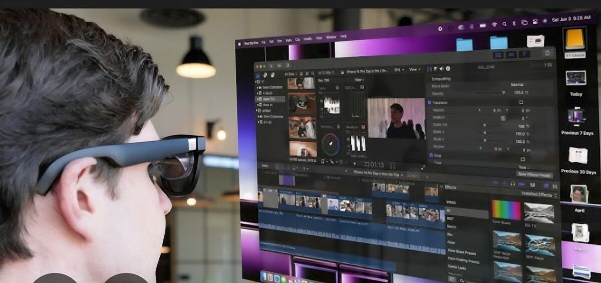
Task: Adjust the Scale X slider
Action: (485, 133)
